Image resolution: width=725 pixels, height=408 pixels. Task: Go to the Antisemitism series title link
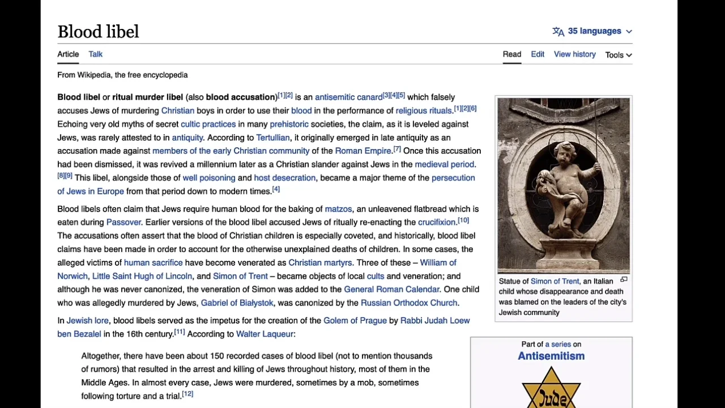click(551, 356)
